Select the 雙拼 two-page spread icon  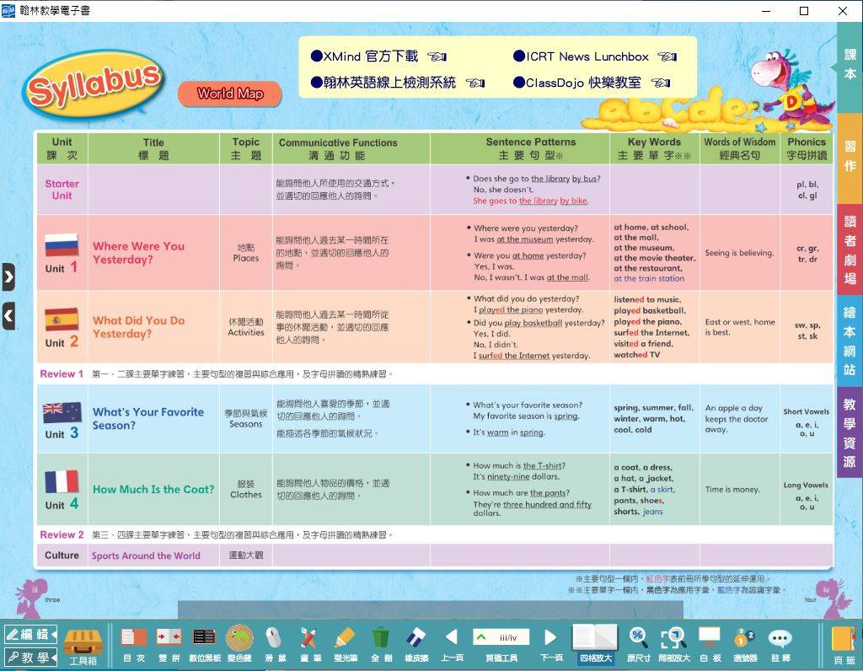(169, 637)
